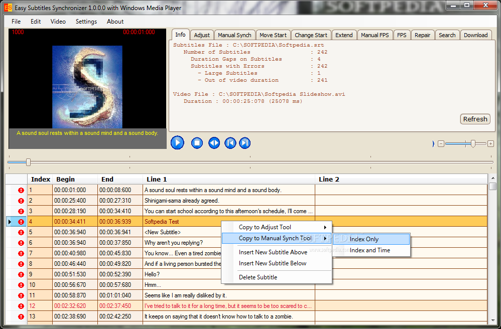This screenshot has height=329, width=501.
Task: Expand Copy to Manual Synch Tool submenu arrow
Action: click(x=325, y=238)
